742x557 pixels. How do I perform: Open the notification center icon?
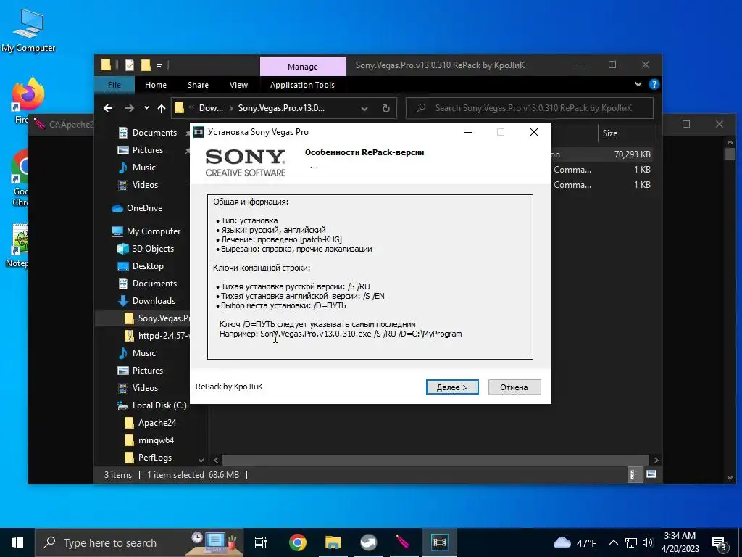(x=720, y=542)
